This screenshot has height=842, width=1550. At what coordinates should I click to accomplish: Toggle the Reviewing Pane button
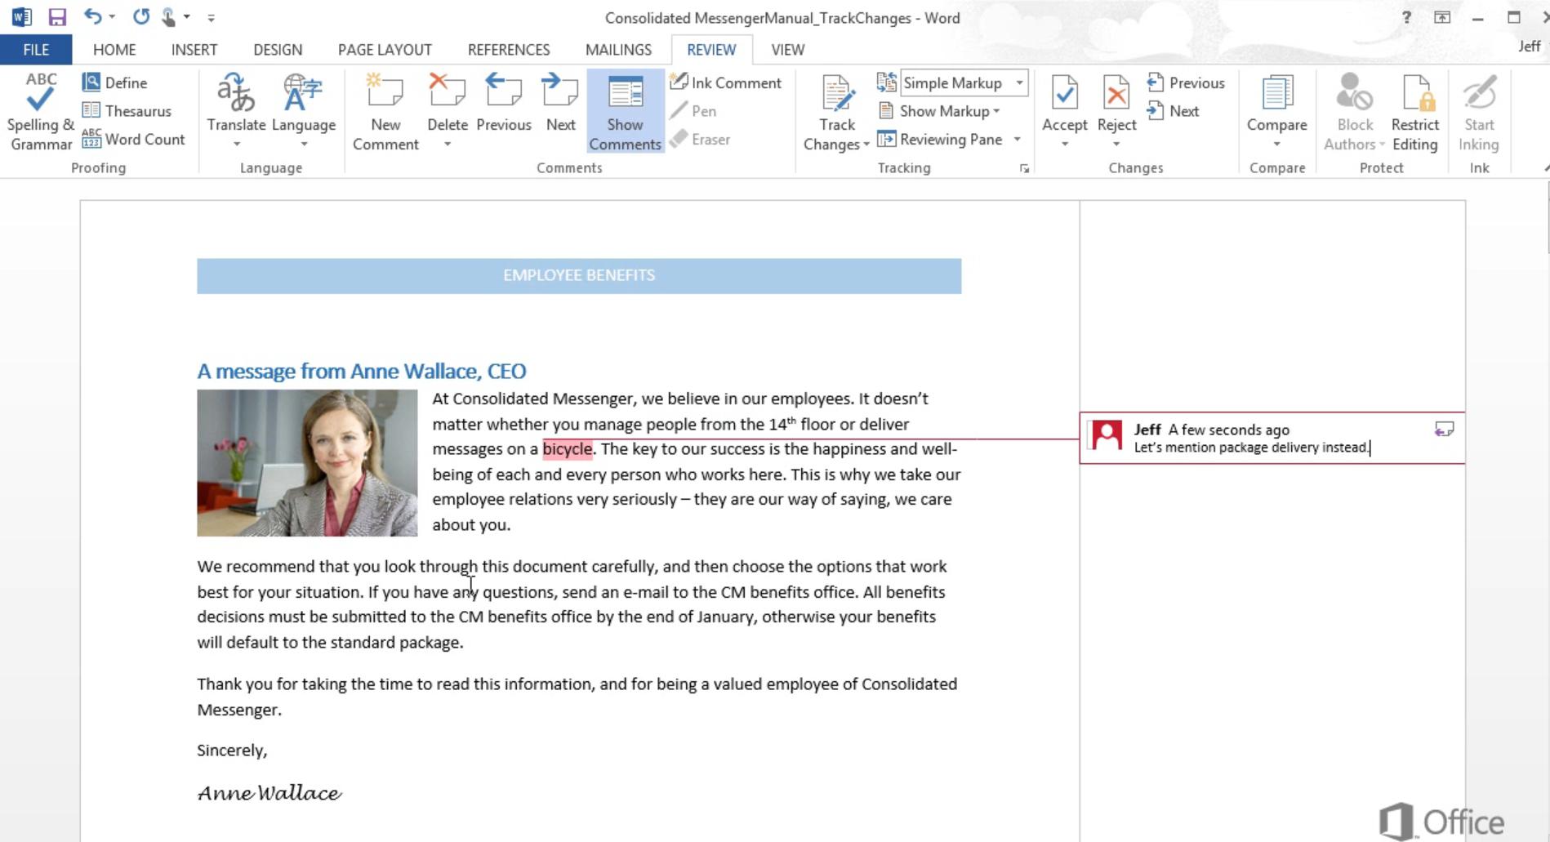click(x=940, y=140)
